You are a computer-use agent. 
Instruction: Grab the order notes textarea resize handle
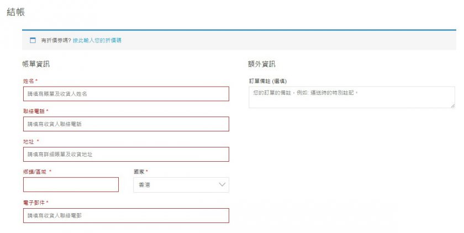coord(452,105)
